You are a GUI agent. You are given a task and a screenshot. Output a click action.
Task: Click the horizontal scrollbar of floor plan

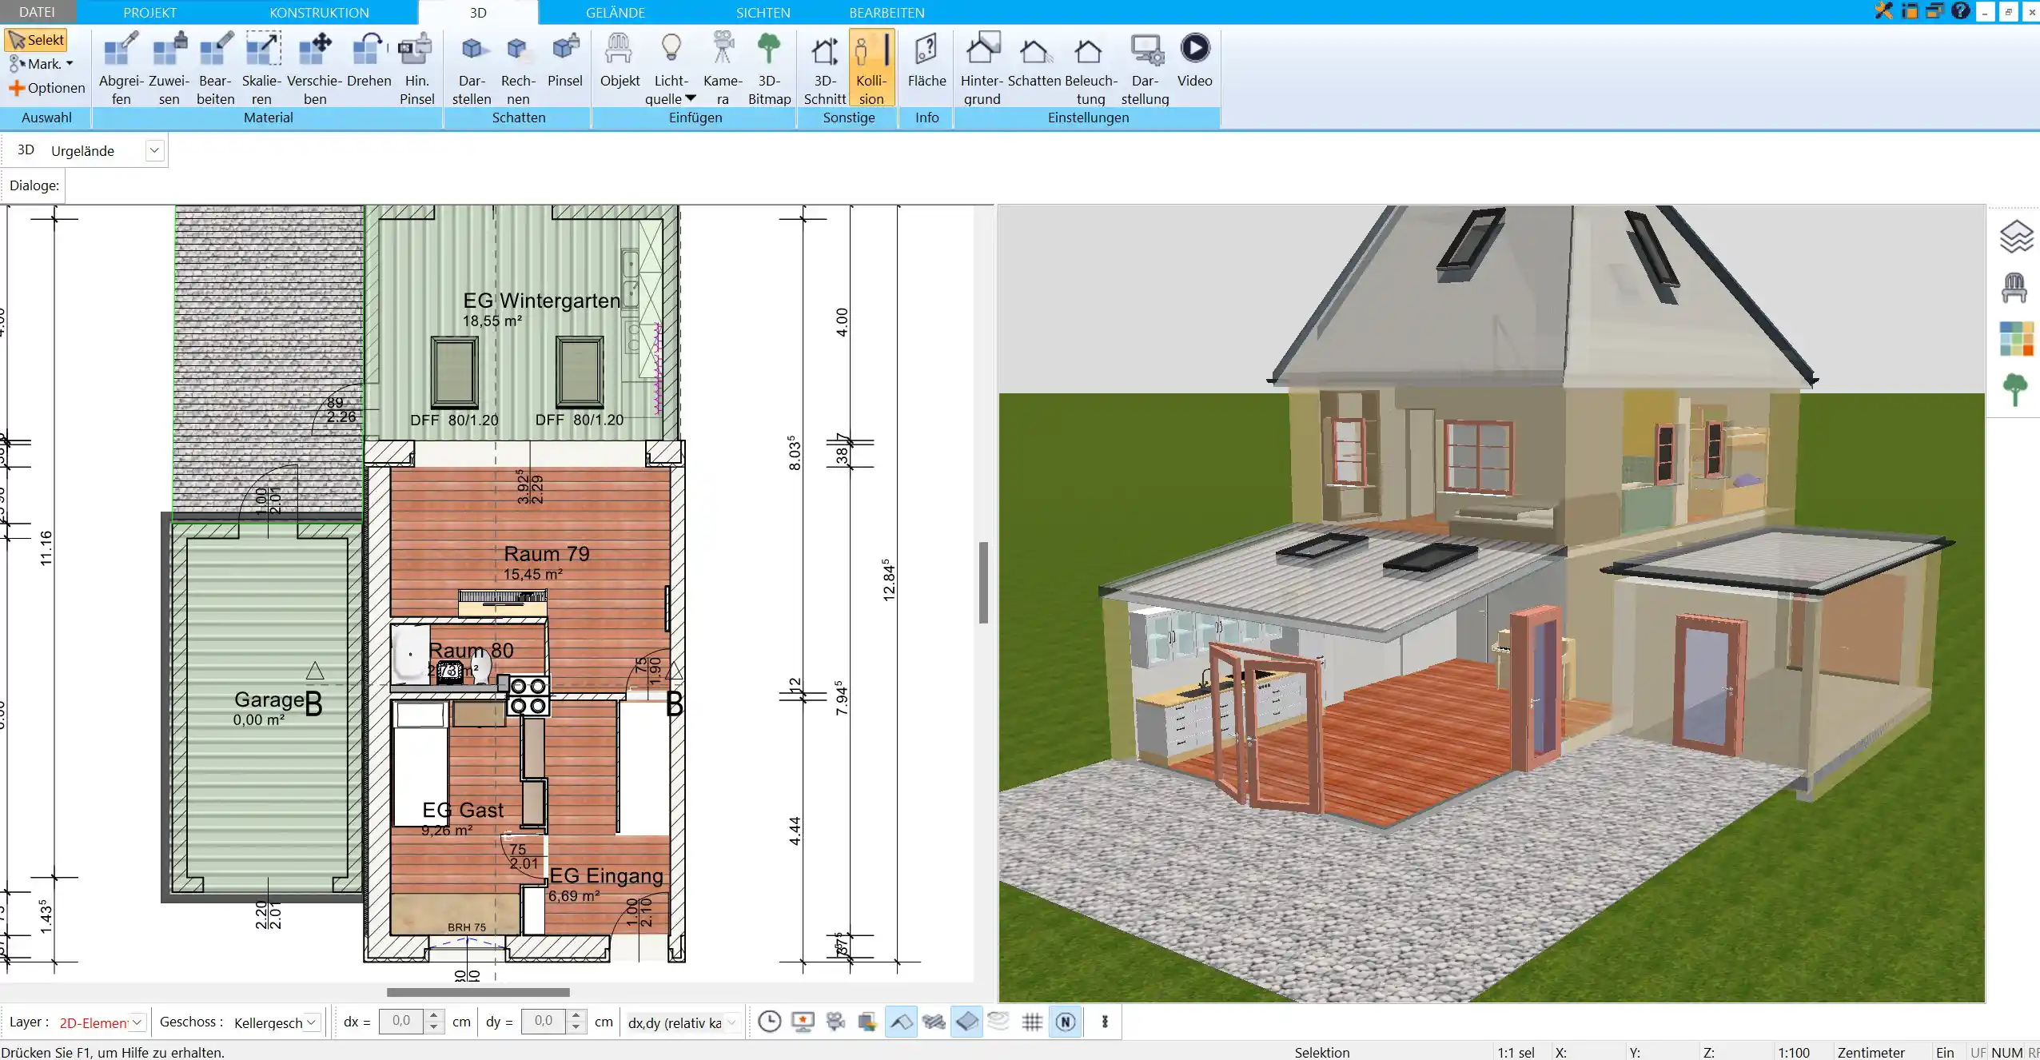click(478, 992)
